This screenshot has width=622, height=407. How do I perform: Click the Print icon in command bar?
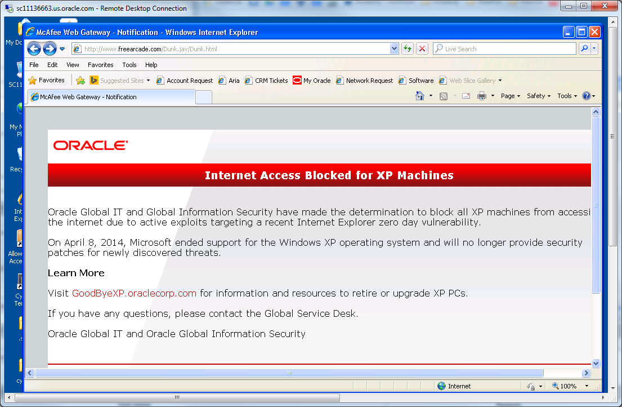(482, 96)
